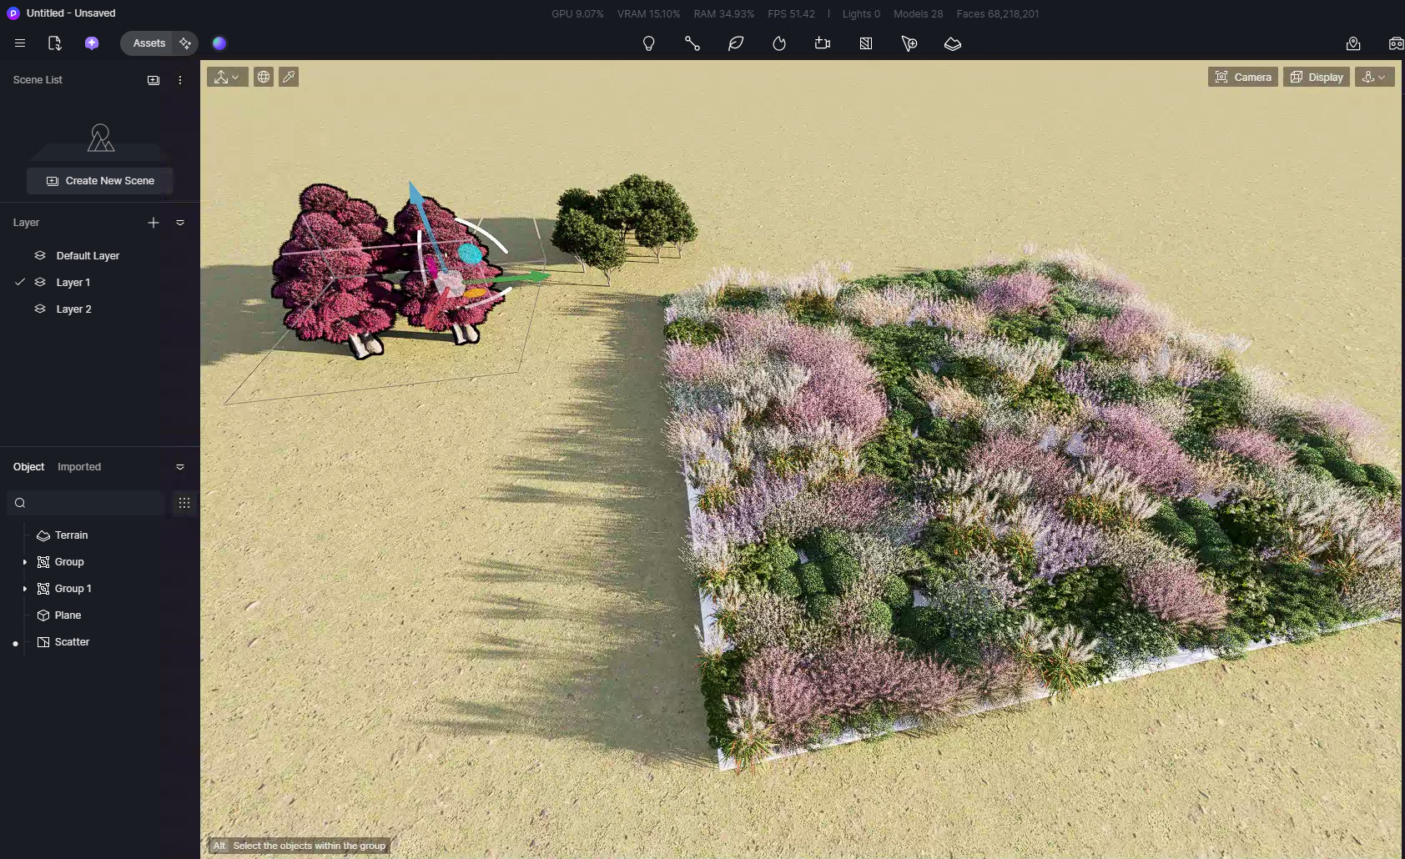This screenshot has height=859, width=1405.
Task: Open the Particle flame effects tool
Action: coord(778,43)
